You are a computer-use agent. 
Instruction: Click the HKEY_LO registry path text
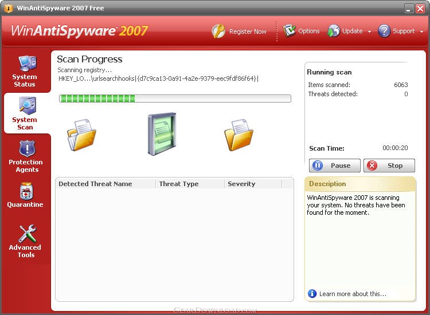[158, 78]
